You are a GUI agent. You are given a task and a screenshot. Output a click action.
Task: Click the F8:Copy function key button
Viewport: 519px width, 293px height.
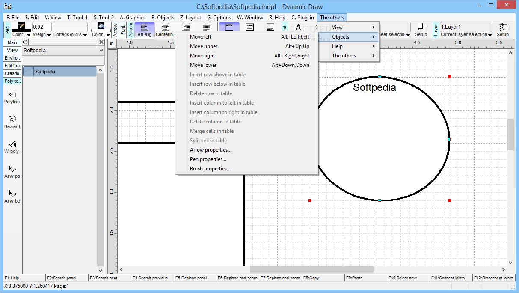click(x=323, y=278)
